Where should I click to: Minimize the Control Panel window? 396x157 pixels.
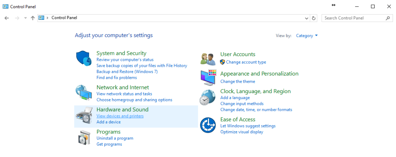coord(357,7)
